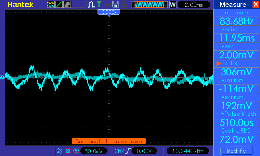
Task: Select the Maximum measurement value 192mV
Action: click(237, 105)
